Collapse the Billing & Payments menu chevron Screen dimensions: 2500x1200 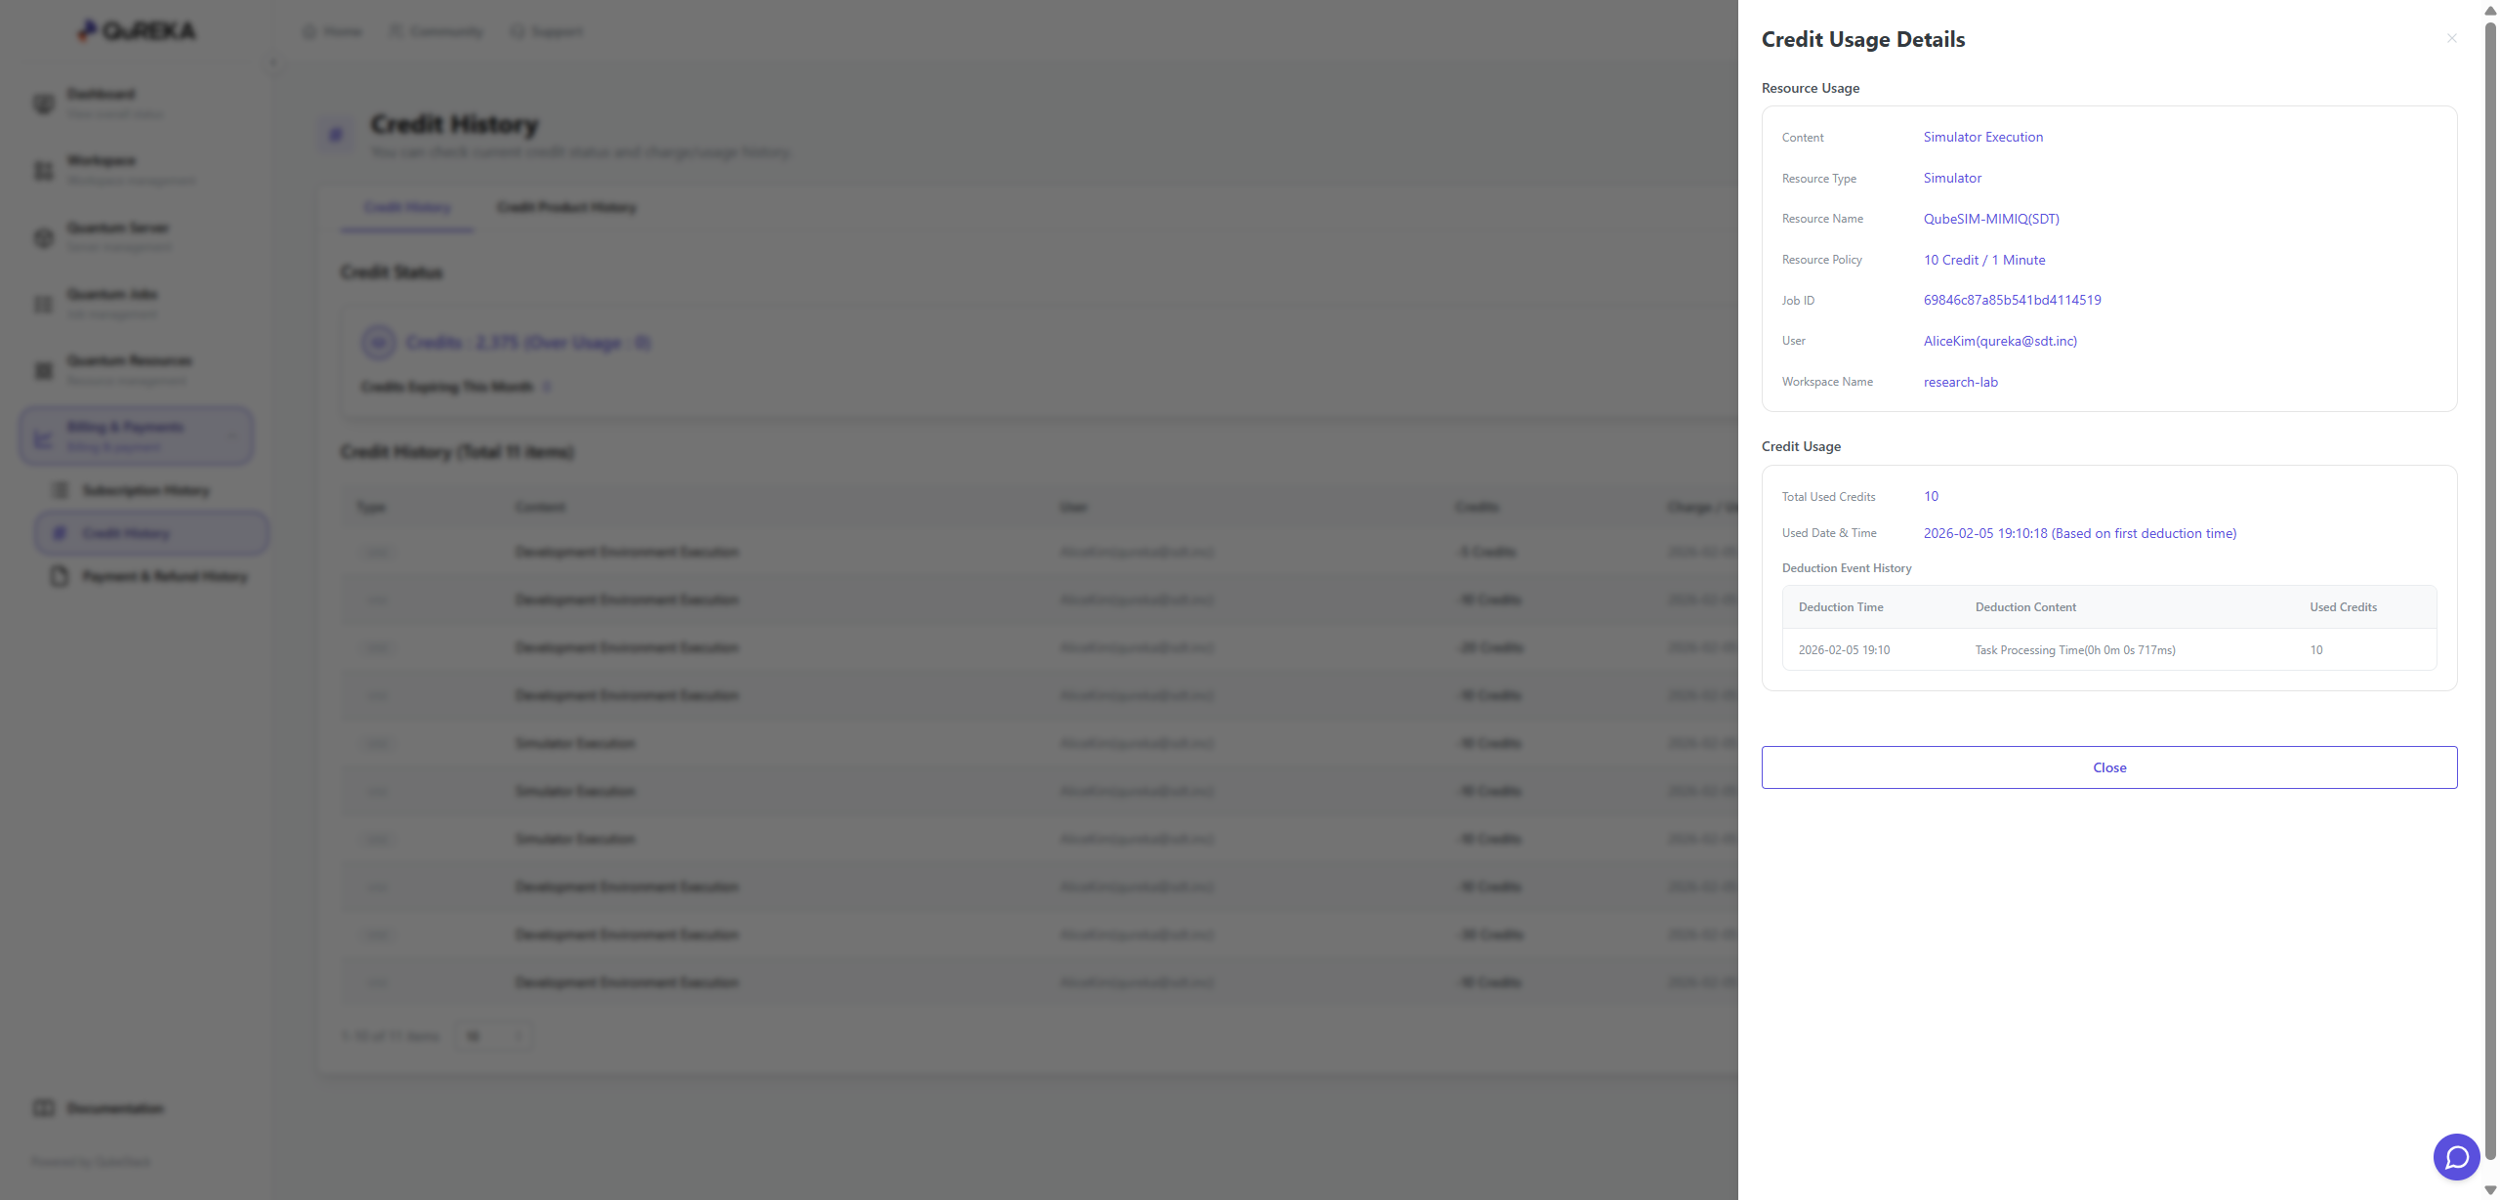coord(232,436)
